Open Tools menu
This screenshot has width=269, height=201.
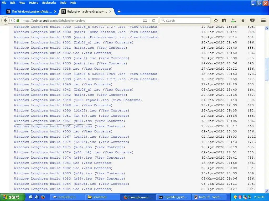[63, 3]
